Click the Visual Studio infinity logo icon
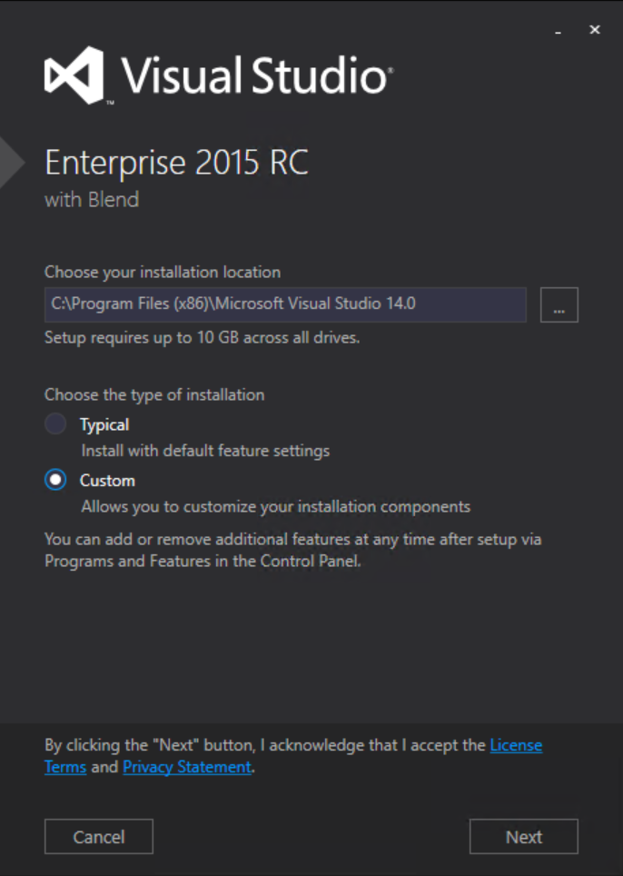 pos(74,75)
